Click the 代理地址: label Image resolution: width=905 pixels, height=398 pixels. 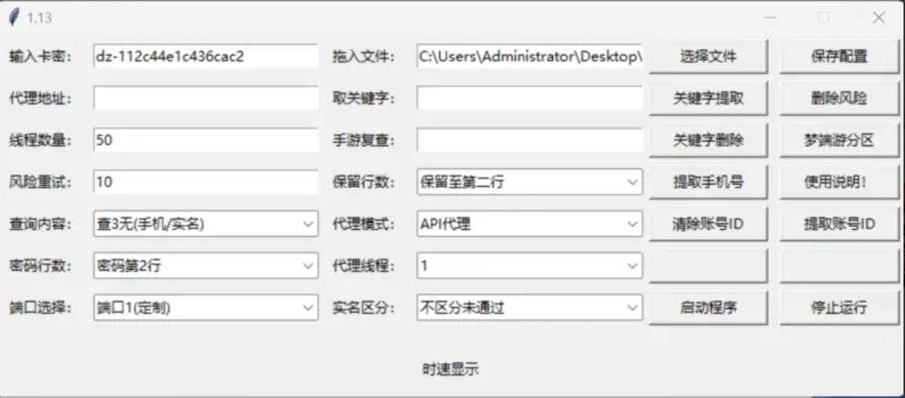(40, 99)
